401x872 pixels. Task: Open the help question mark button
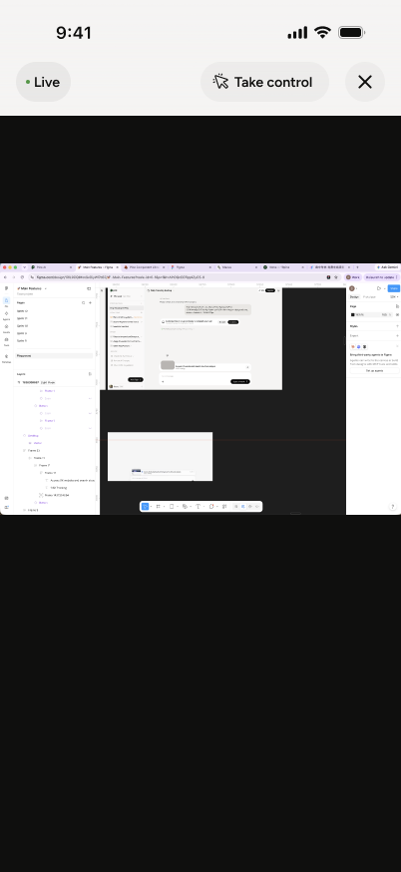pos(392,507)
